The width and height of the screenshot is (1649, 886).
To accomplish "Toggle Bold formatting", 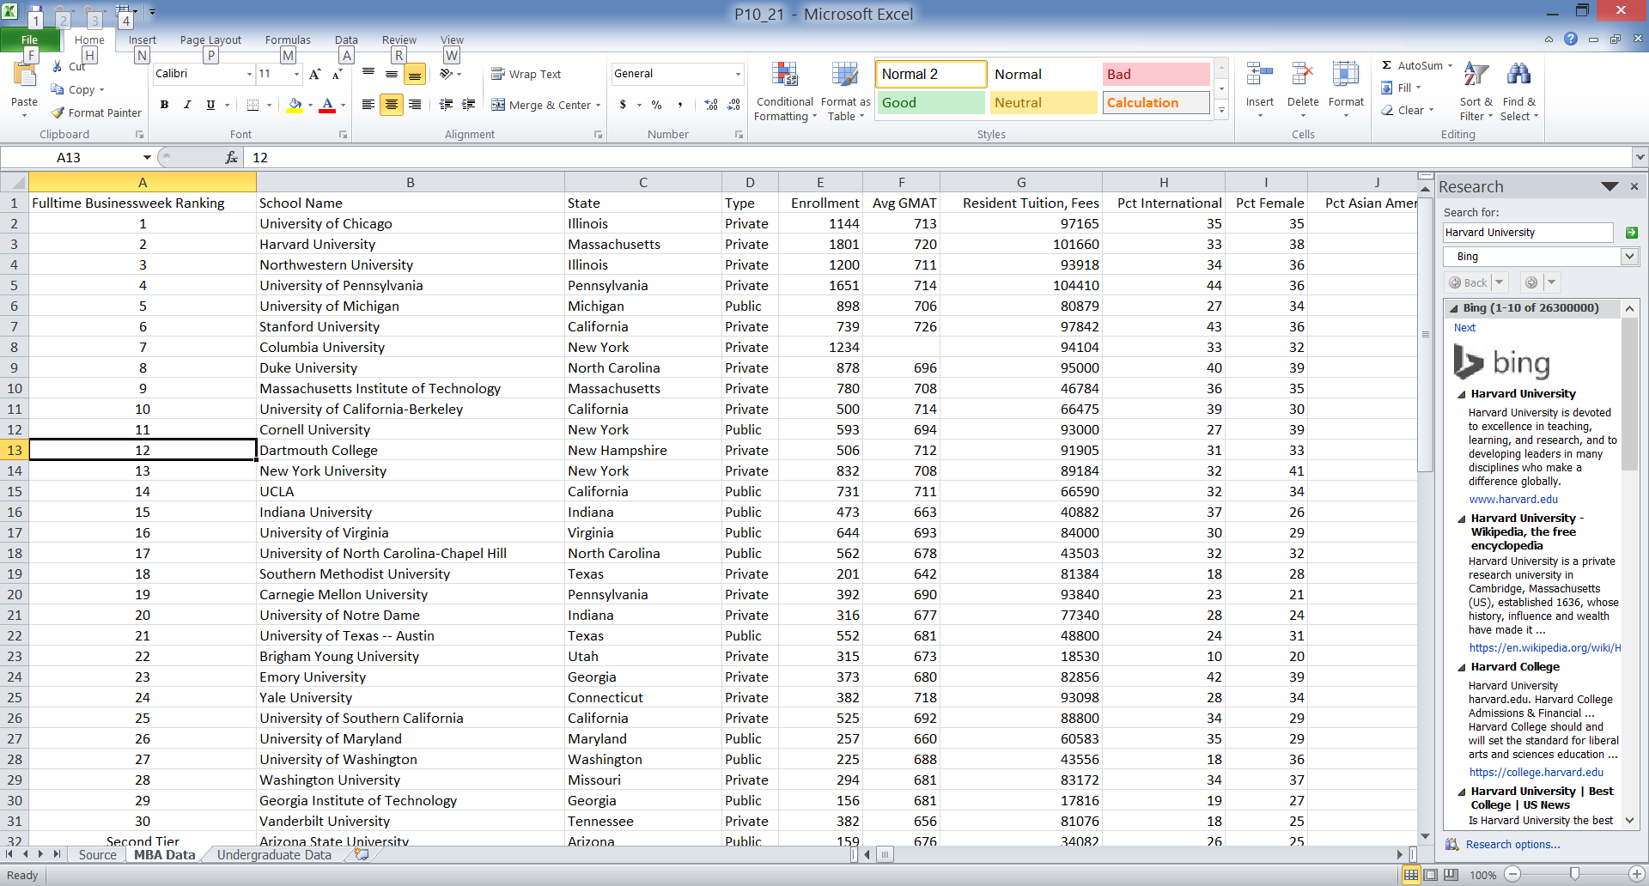I will point(164,105).
